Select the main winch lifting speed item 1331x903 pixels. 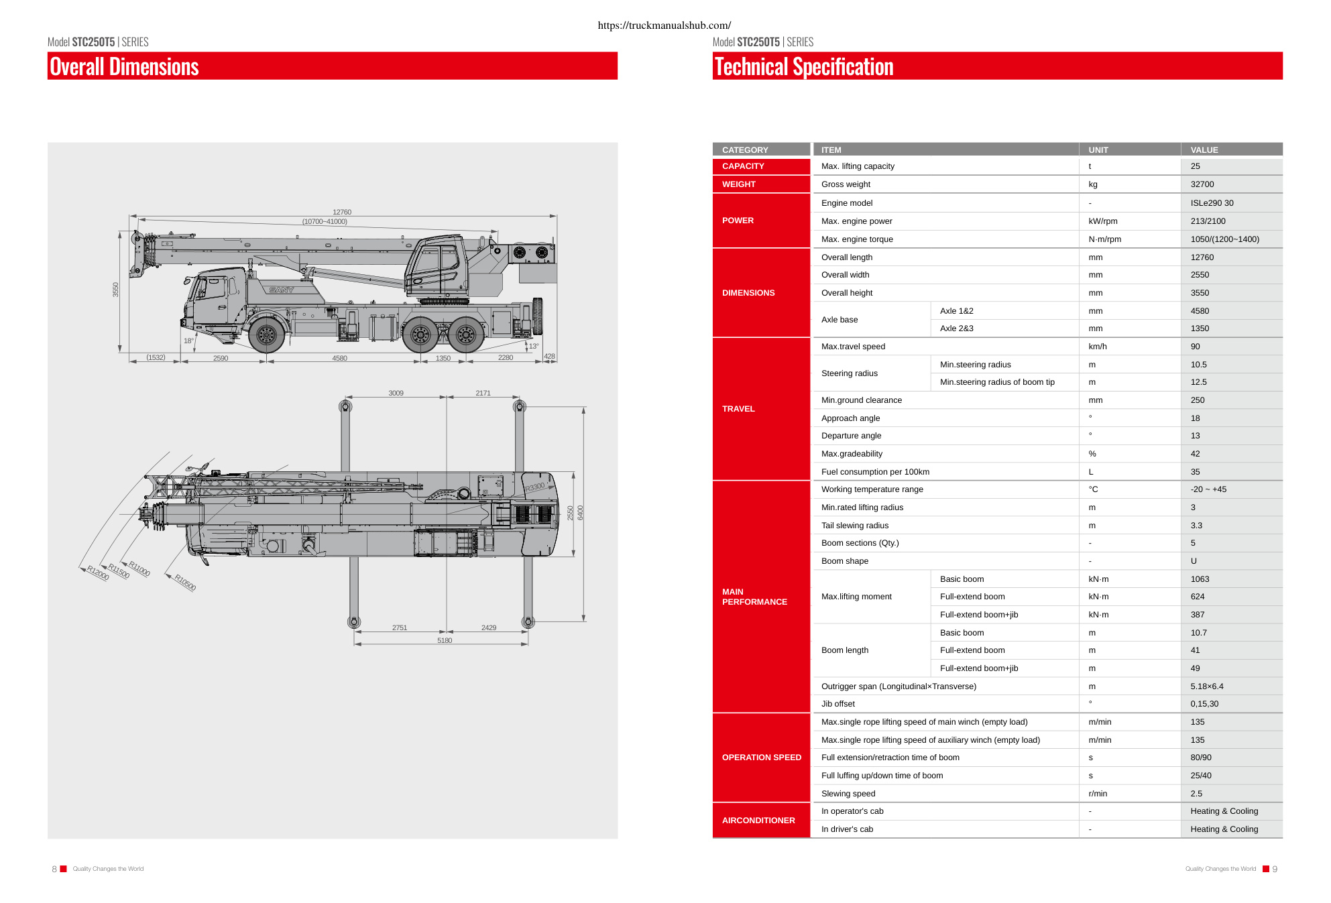click(924, 722)
